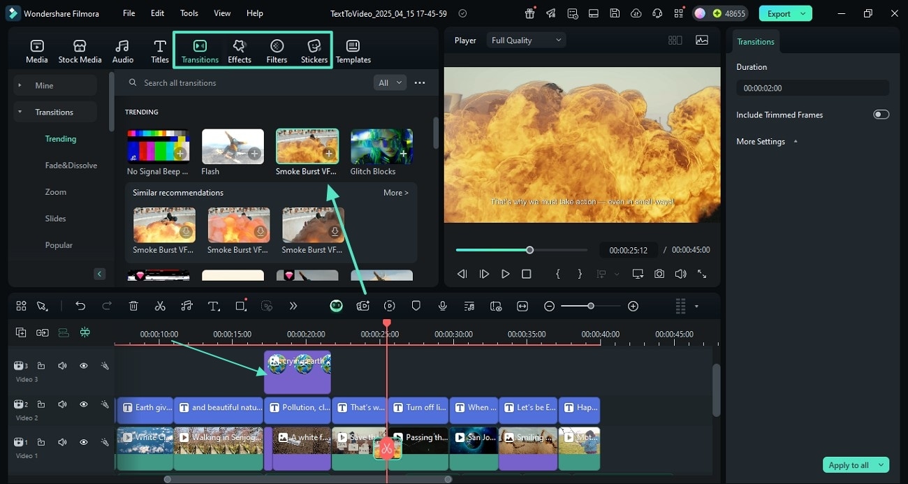
Task: Click the Undo arrow in timeline toolbar
Action: click(80, 306)
